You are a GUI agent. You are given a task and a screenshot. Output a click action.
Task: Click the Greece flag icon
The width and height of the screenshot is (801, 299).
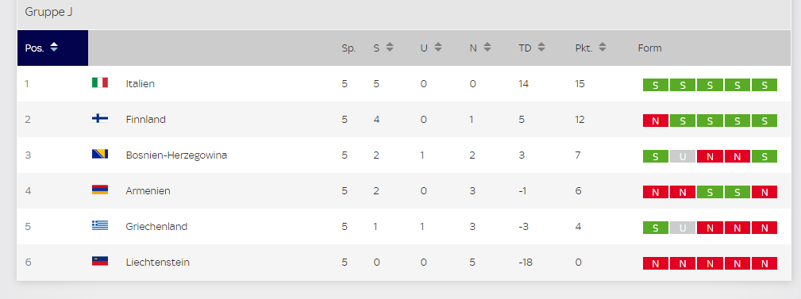click(99, 225)
